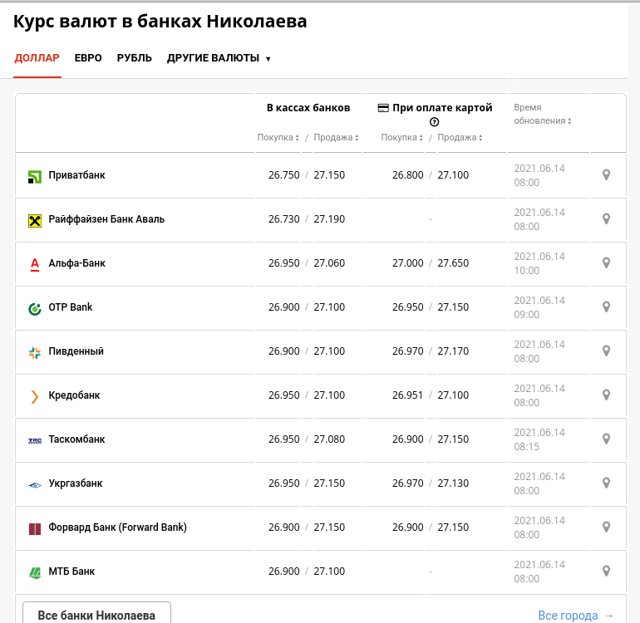Open the Пивденный name link
Screen dimensions: 640x623
pos(76,351)
